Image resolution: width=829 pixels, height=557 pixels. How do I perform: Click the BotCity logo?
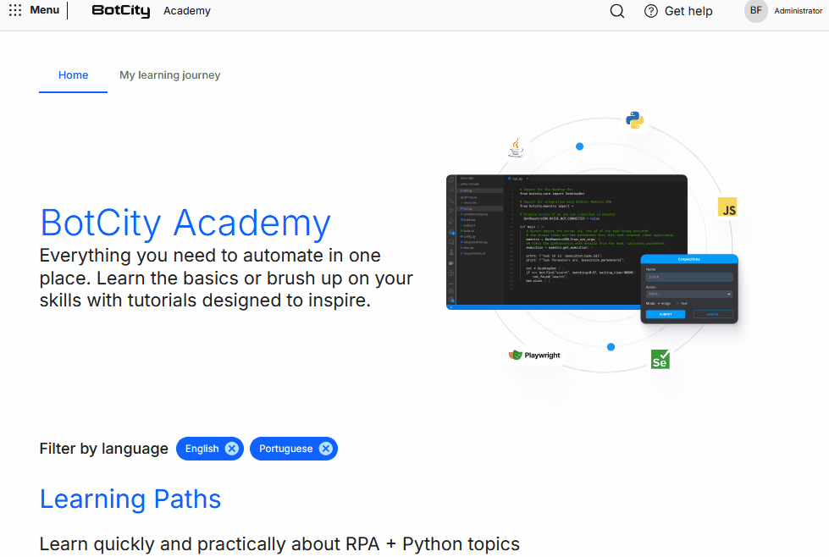click(120, 11)
